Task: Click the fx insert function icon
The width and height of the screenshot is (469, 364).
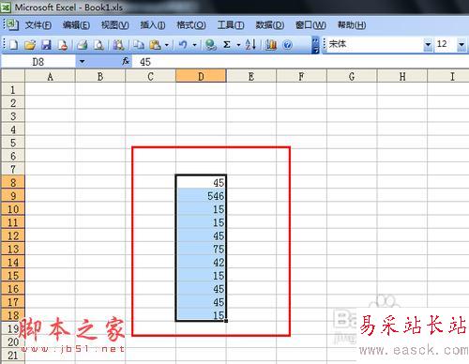Action: point(126,61)
